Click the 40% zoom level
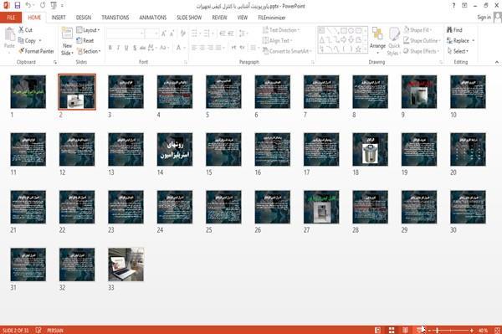Screen dimensions: 502x334 tap(483, 330)
